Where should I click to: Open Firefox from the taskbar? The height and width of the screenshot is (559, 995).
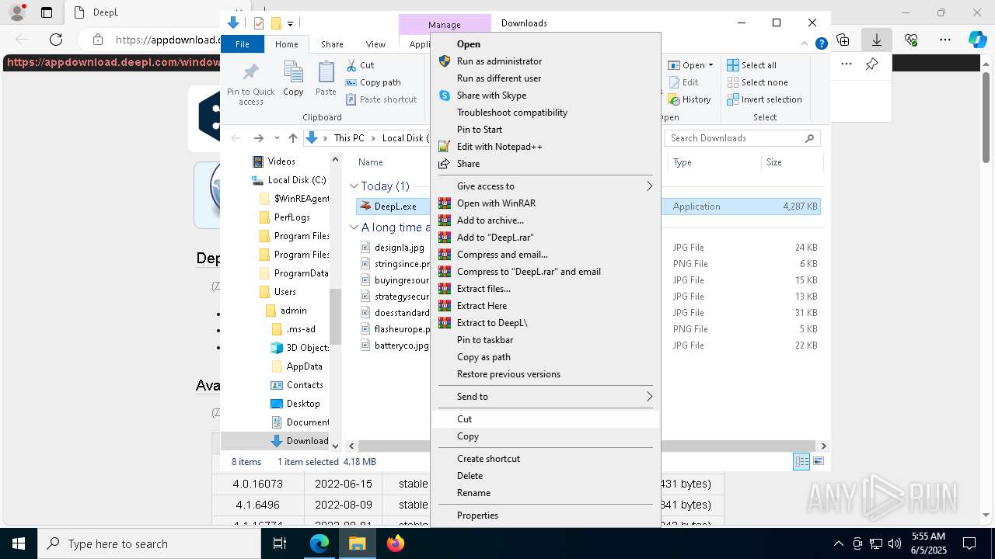pyautogui.click(x=396, y=543)
